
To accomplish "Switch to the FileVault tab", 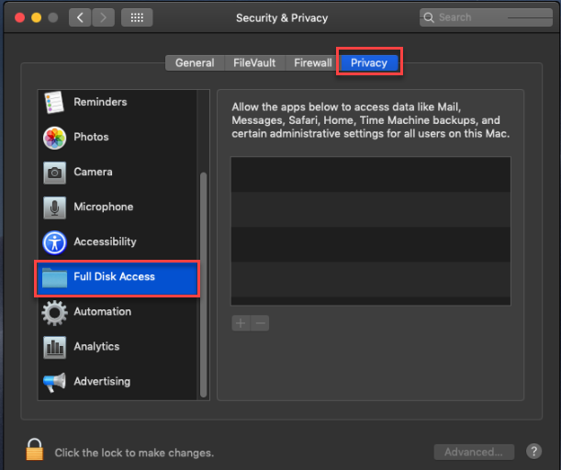I will [x=254, y=63].
